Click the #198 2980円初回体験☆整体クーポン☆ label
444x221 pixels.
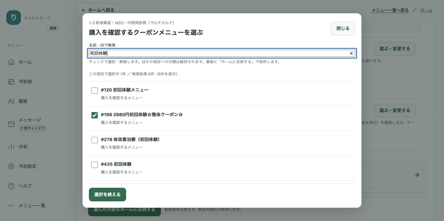142,115
